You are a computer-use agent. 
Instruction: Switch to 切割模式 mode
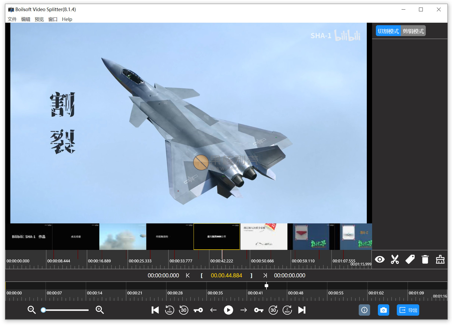pos(388,31)
